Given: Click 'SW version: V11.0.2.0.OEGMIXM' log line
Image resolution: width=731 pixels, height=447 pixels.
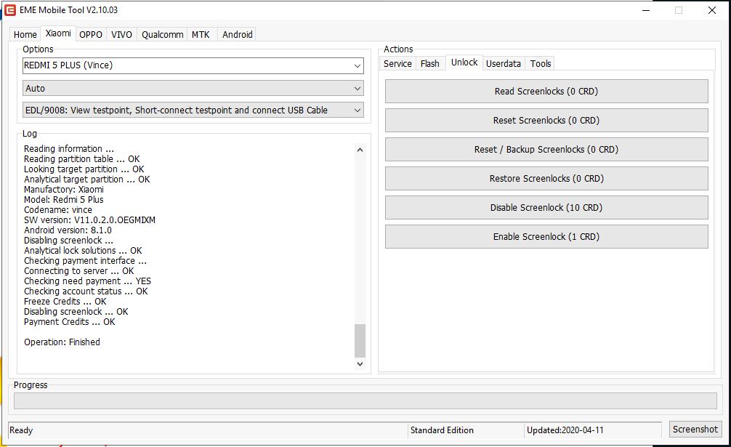Looking at the screenshot, I should coord(89,220).
